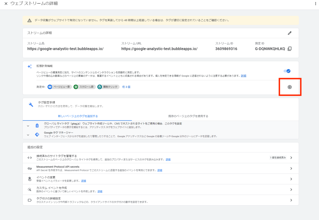
Task: Select 新しいページ上のタグを追加する tab
Action: pos(78,116)
